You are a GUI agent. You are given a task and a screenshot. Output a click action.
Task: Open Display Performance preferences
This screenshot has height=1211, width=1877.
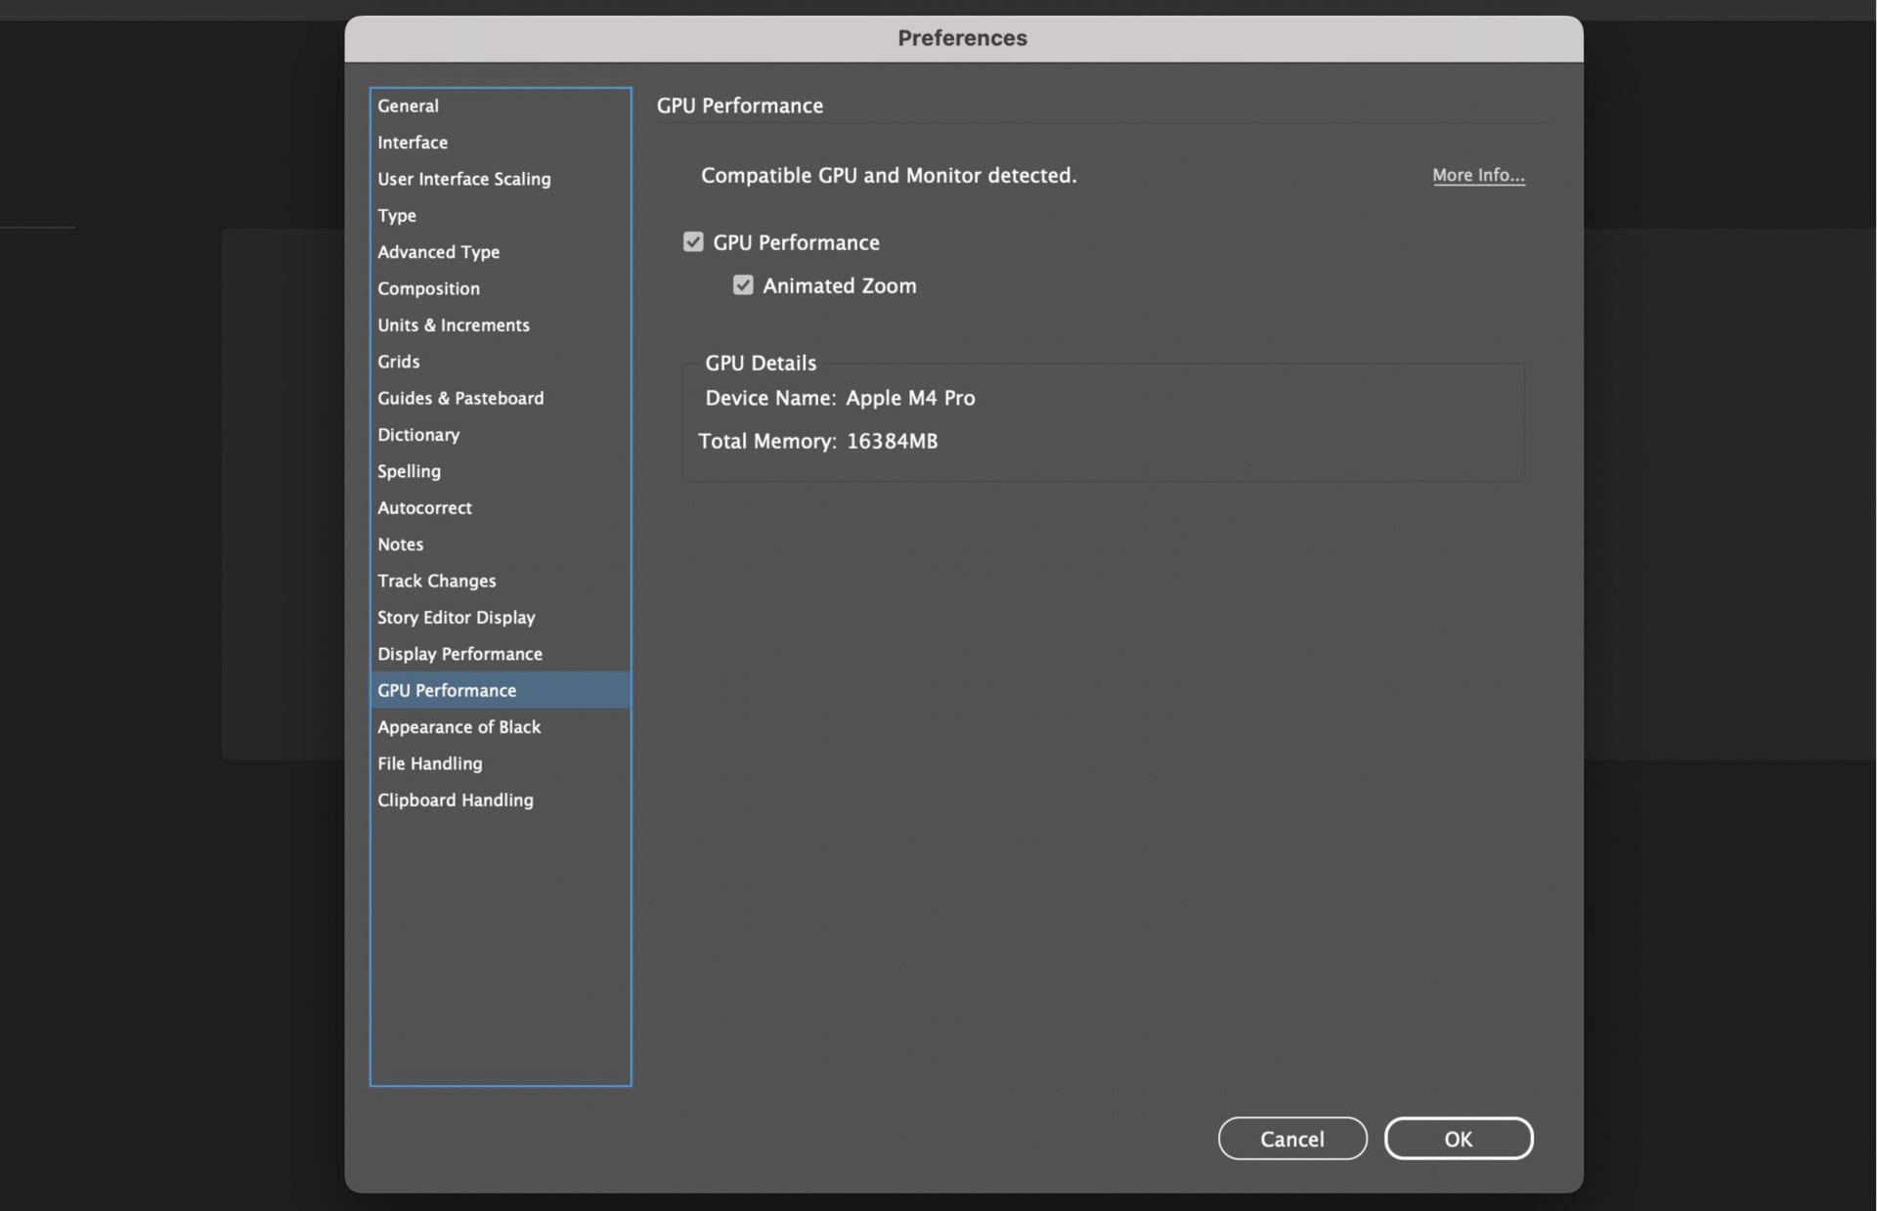tap(459, 653)
